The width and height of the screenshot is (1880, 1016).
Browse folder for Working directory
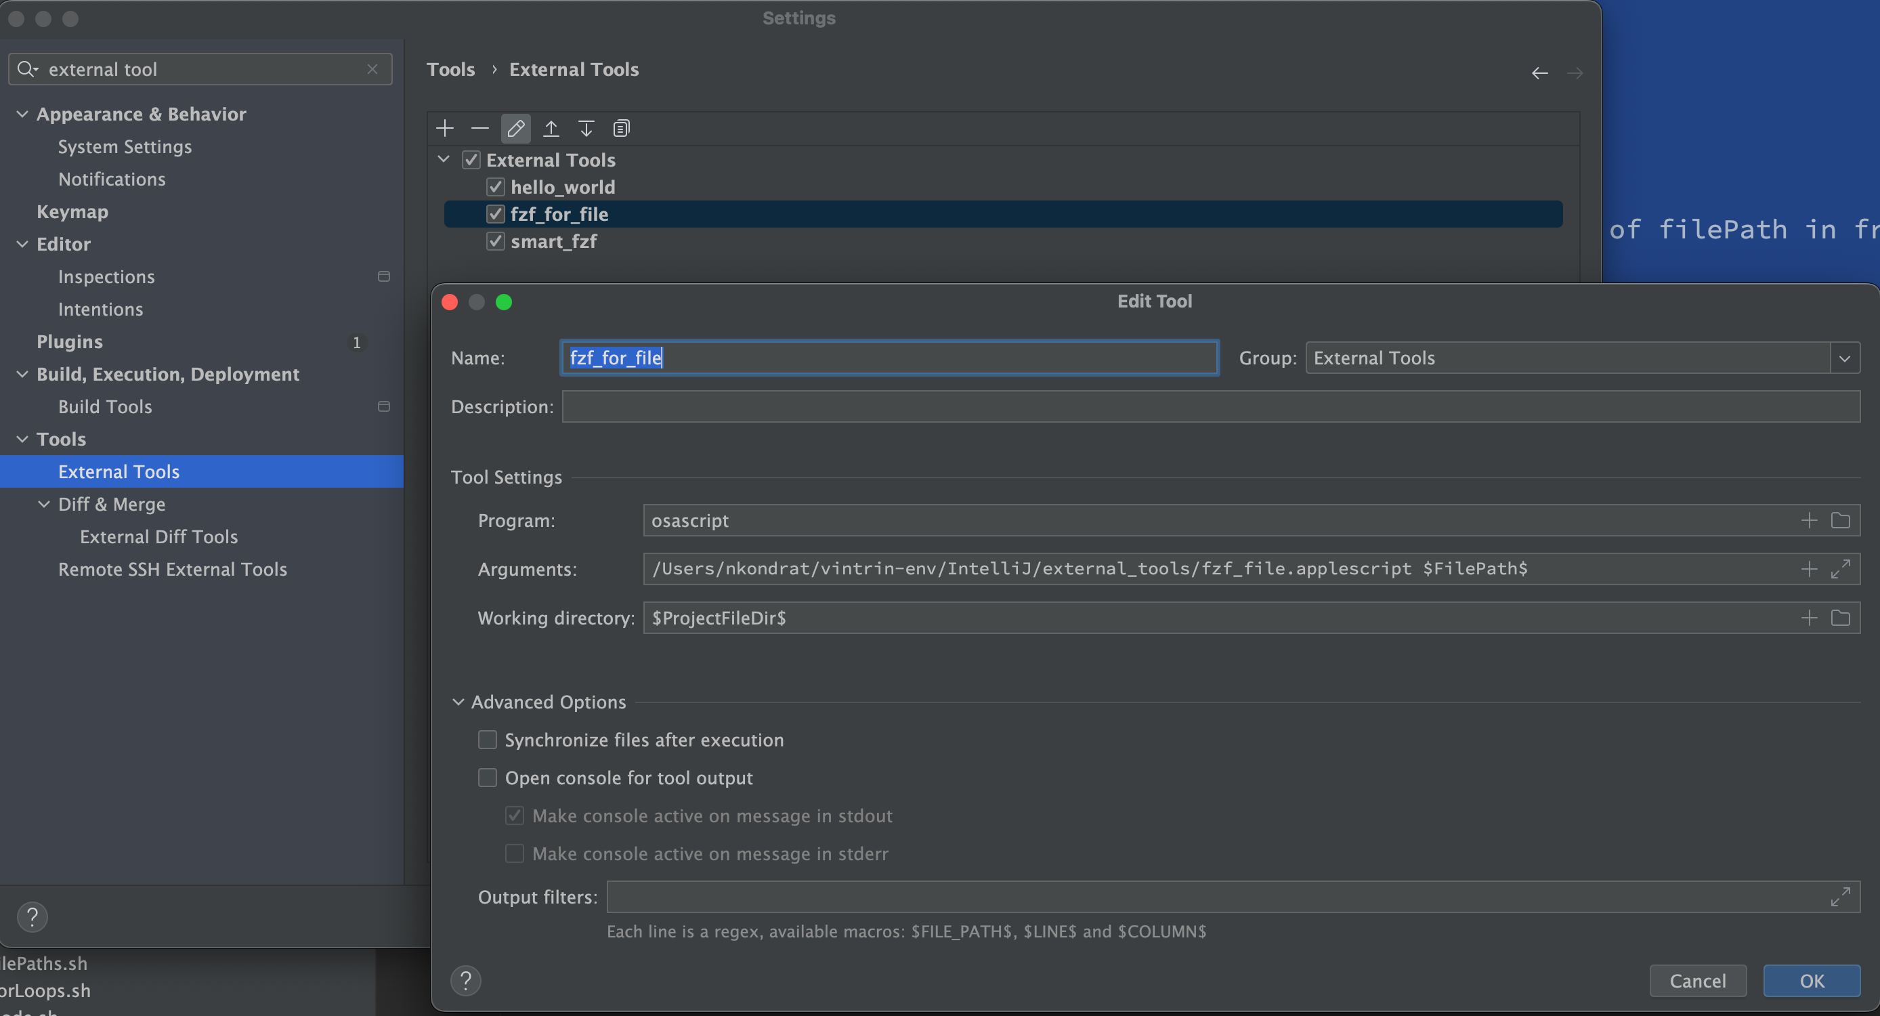(x=1841, y=618)
